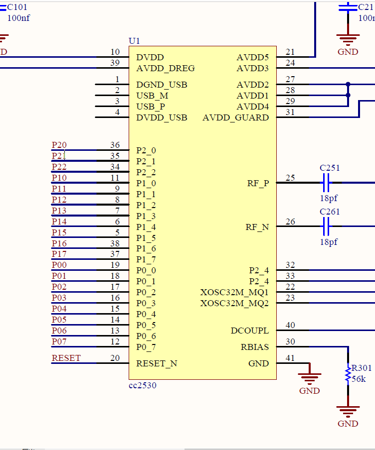Click the AVDD5 pin name
375x450 pixels.
point(253,57)
